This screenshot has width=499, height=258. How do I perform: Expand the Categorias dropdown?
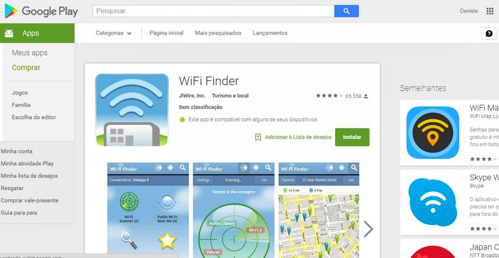pos(114,33)
